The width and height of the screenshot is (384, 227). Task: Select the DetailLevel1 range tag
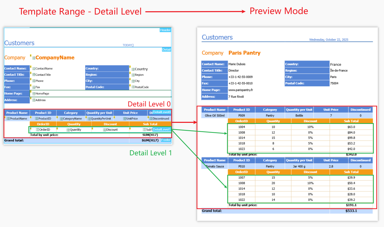tap(162, 129)
